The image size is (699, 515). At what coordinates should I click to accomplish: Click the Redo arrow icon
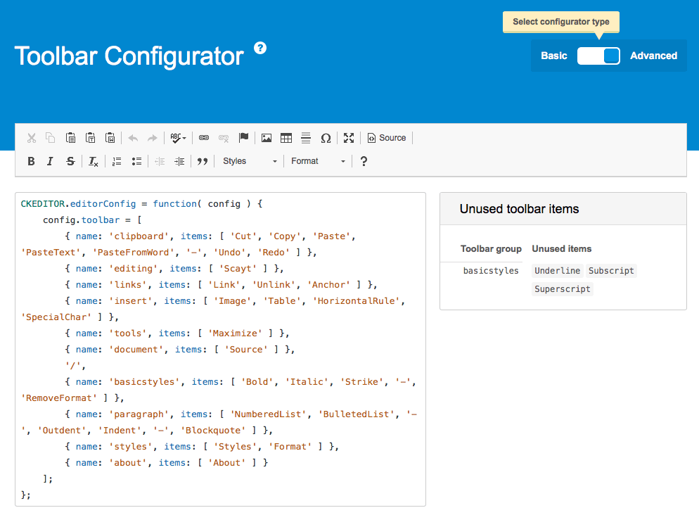(x=153, y=138)
